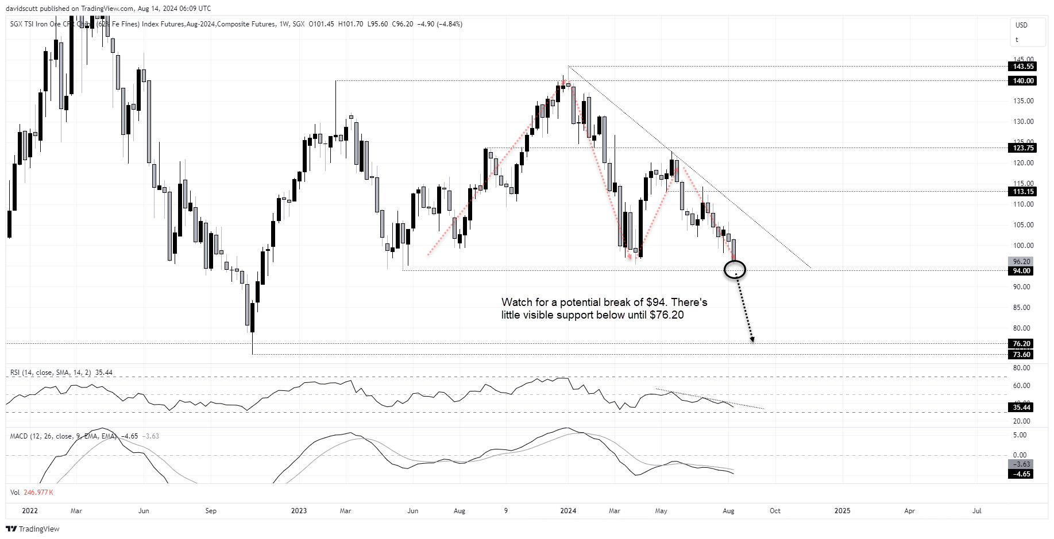This screenshot has width=1054, height=539.
Task: Click the 96.20 last price label
Action: 1021,262
